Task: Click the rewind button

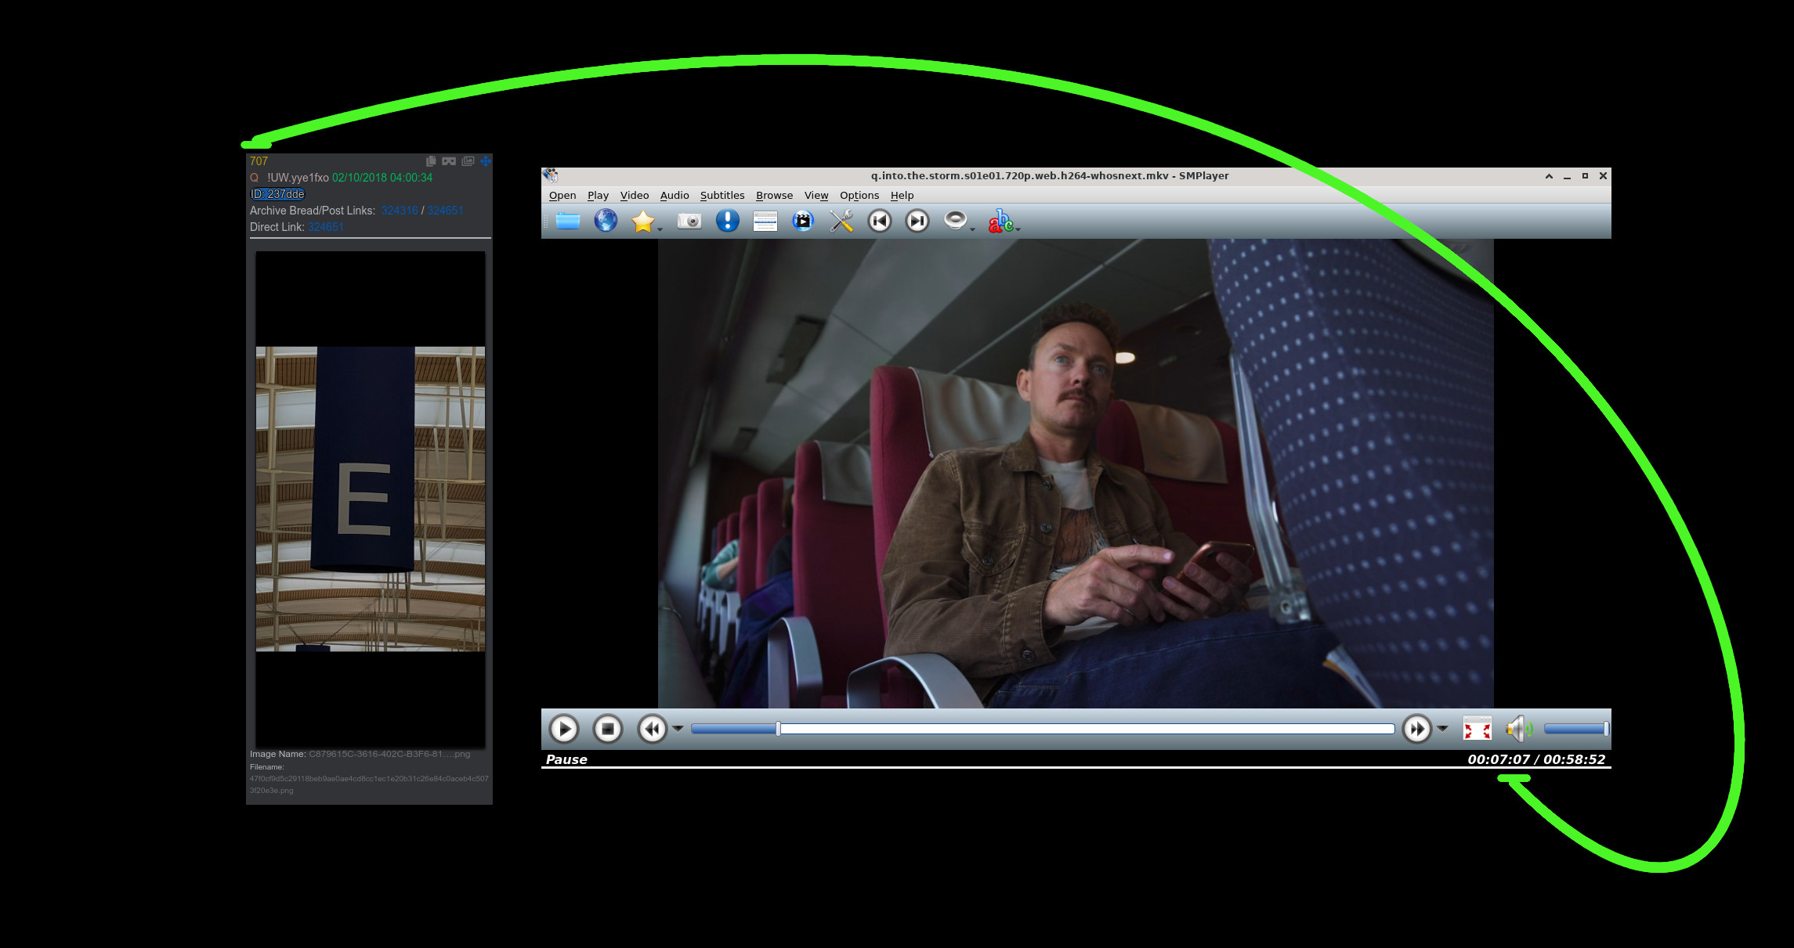Action: [x=652, y=729]
